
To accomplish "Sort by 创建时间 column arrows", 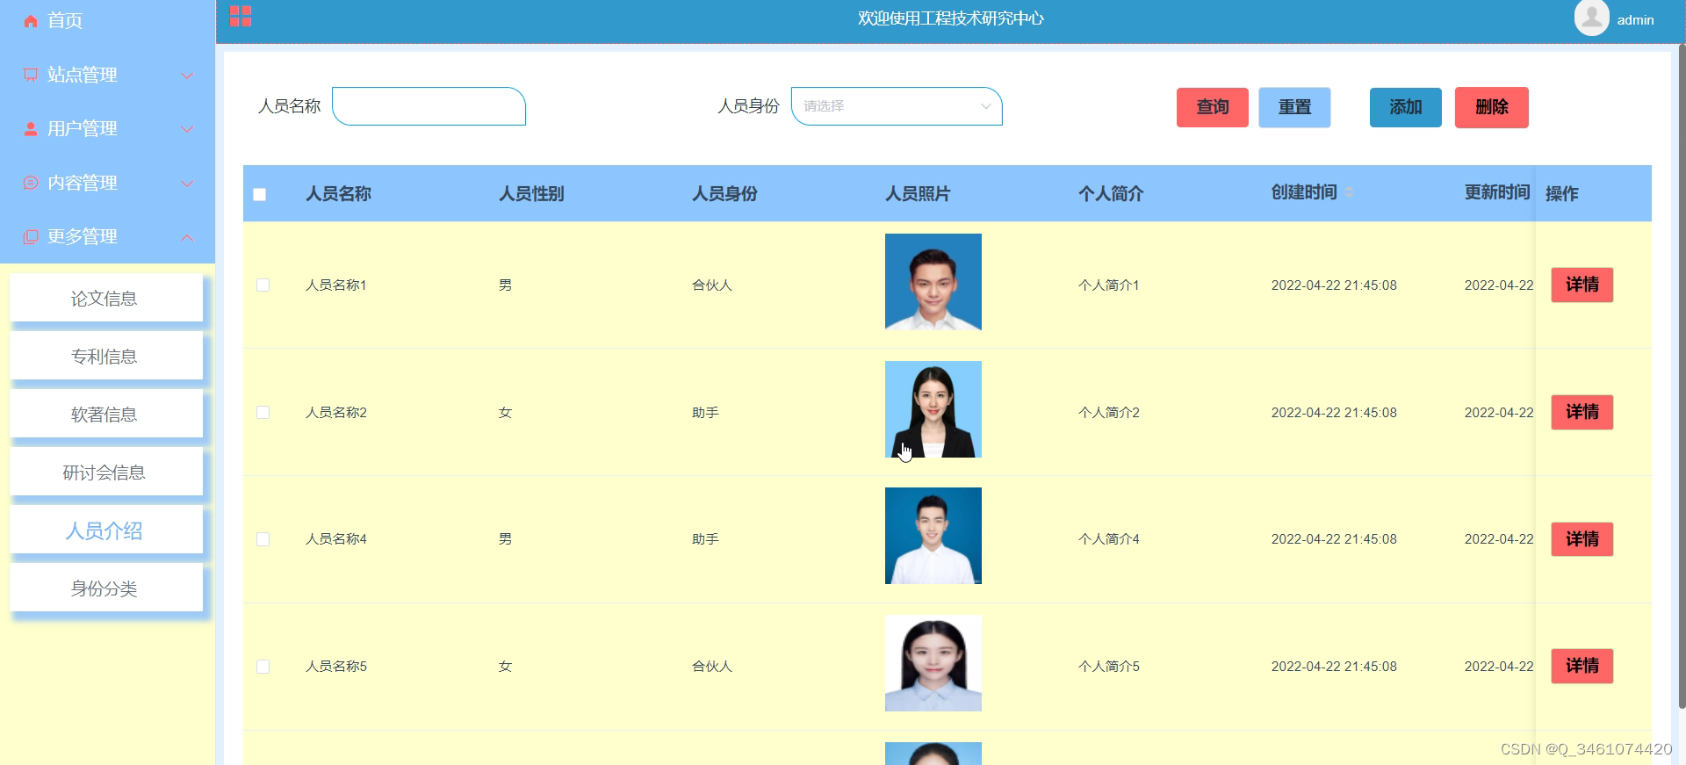I will point(1350,192).
